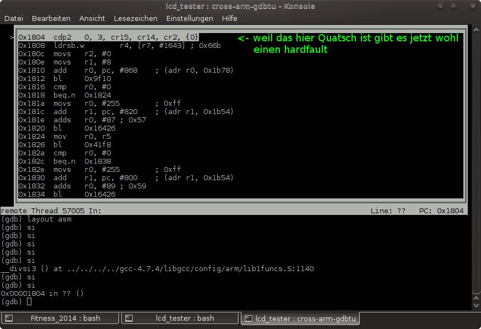The width and height of the screenshot is (481, 329).
Task: Click the highlighted cdp2 instruction at 0x1804
Action: click(x=109, y=37)
